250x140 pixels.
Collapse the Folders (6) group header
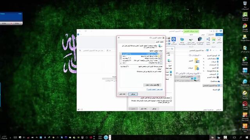(200, 55)
